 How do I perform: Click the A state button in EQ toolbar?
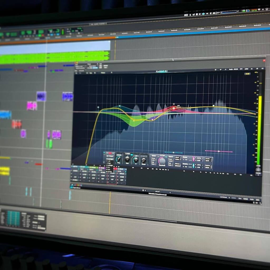click(225, 69)
